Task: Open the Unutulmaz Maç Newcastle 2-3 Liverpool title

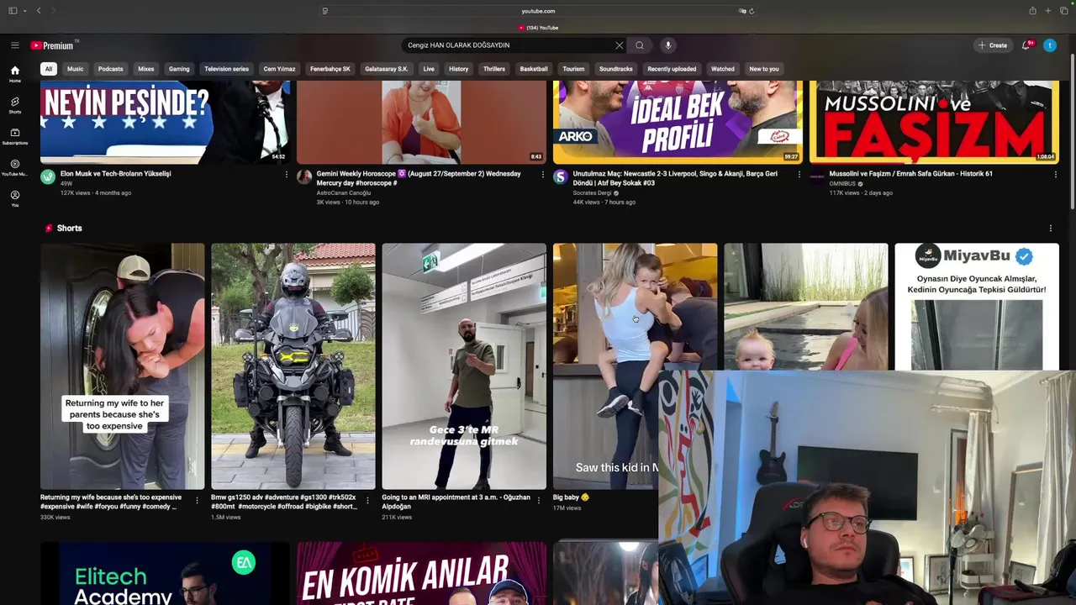Action: coord(675,177)
